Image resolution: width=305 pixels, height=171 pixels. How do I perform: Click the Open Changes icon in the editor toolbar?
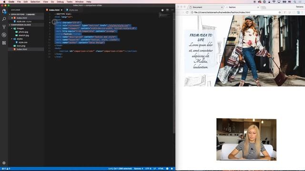[x=163, y=10]
